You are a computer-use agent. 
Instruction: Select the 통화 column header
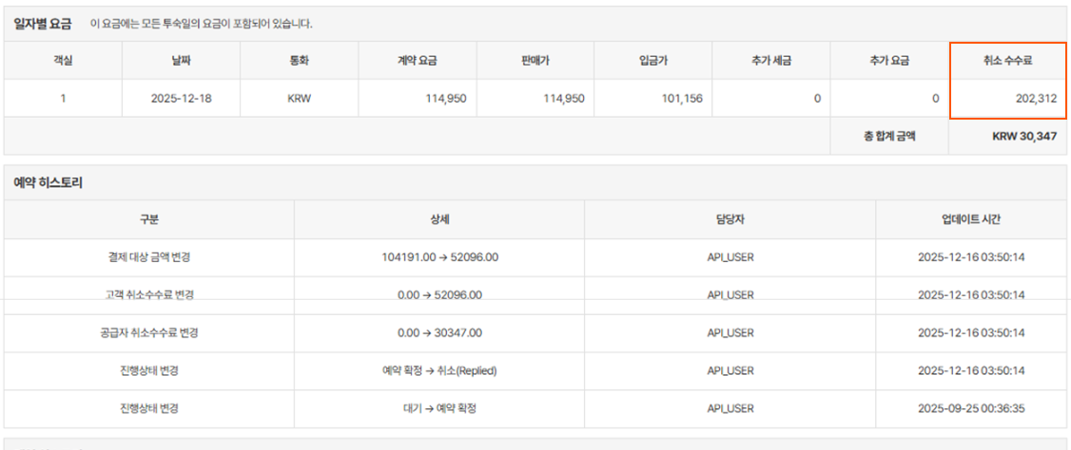pyautogui.click(x=299, y=61)
